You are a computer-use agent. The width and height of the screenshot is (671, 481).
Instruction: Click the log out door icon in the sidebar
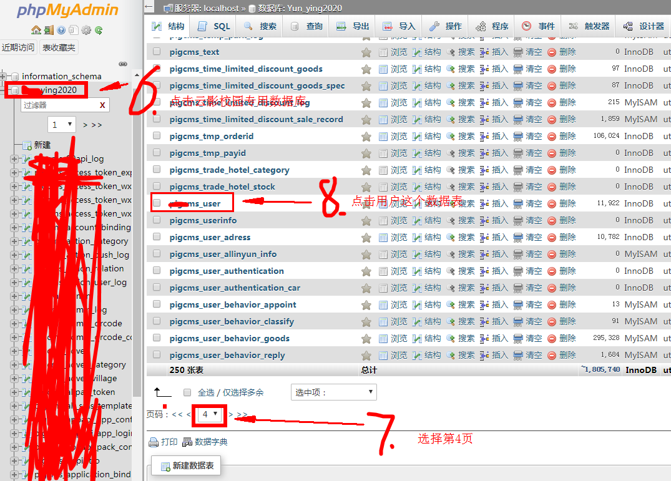49,30
